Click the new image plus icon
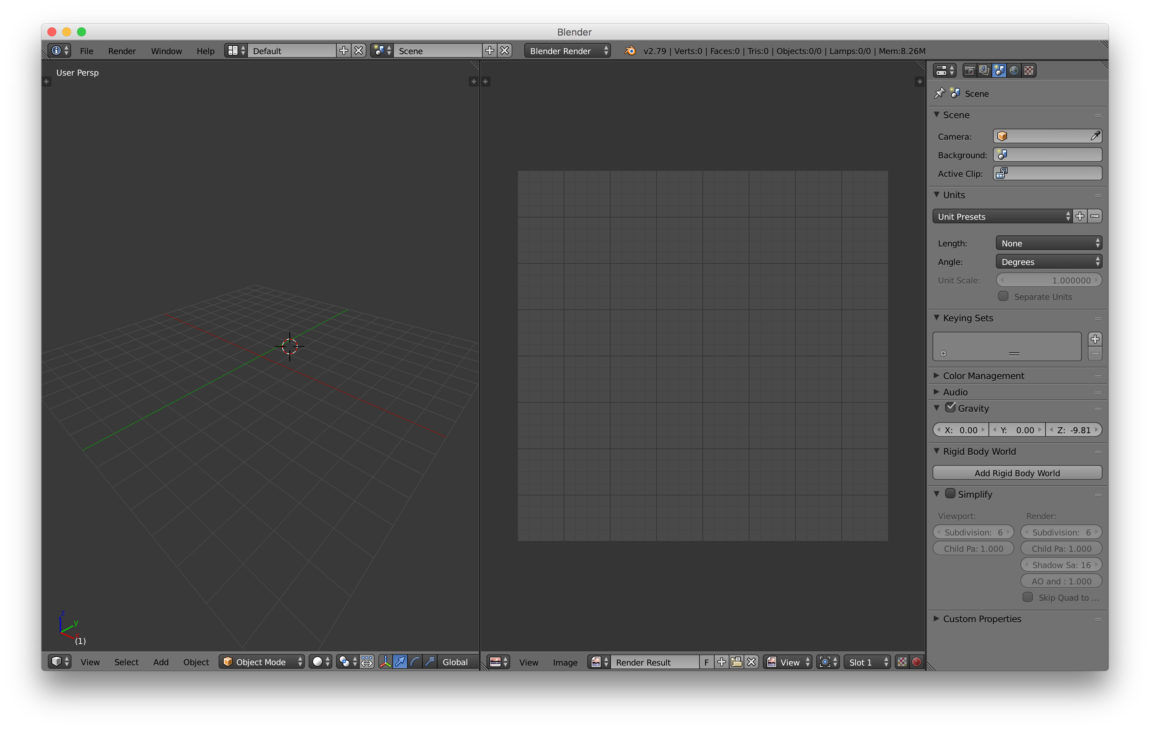Image resolution: width=1150 pixels, height=730 pixels. click(722, 662)
